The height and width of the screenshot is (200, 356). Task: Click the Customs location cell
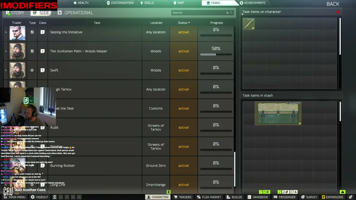coord(156,108)
